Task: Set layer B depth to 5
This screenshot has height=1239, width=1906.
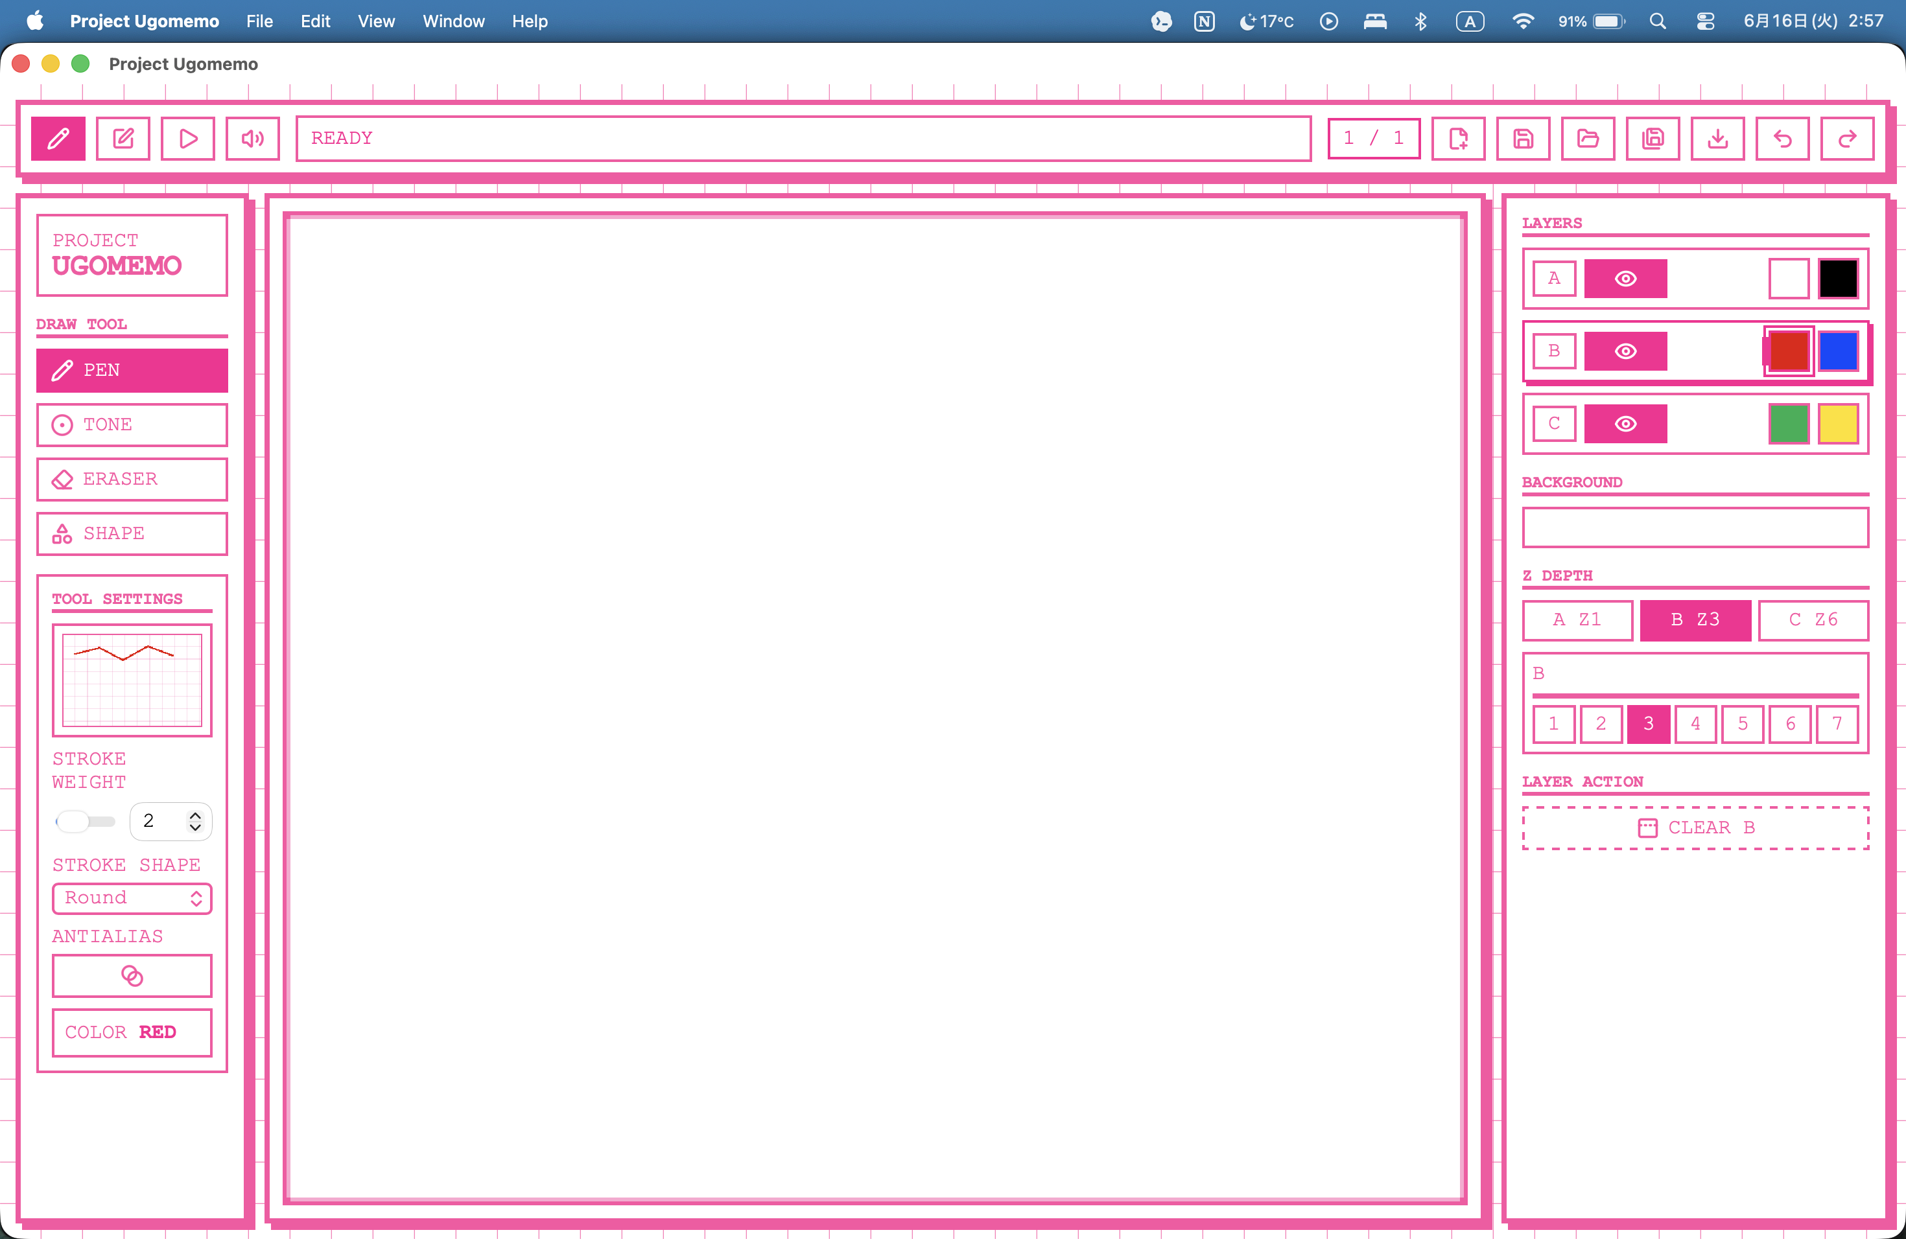Action: [1743, 724]
